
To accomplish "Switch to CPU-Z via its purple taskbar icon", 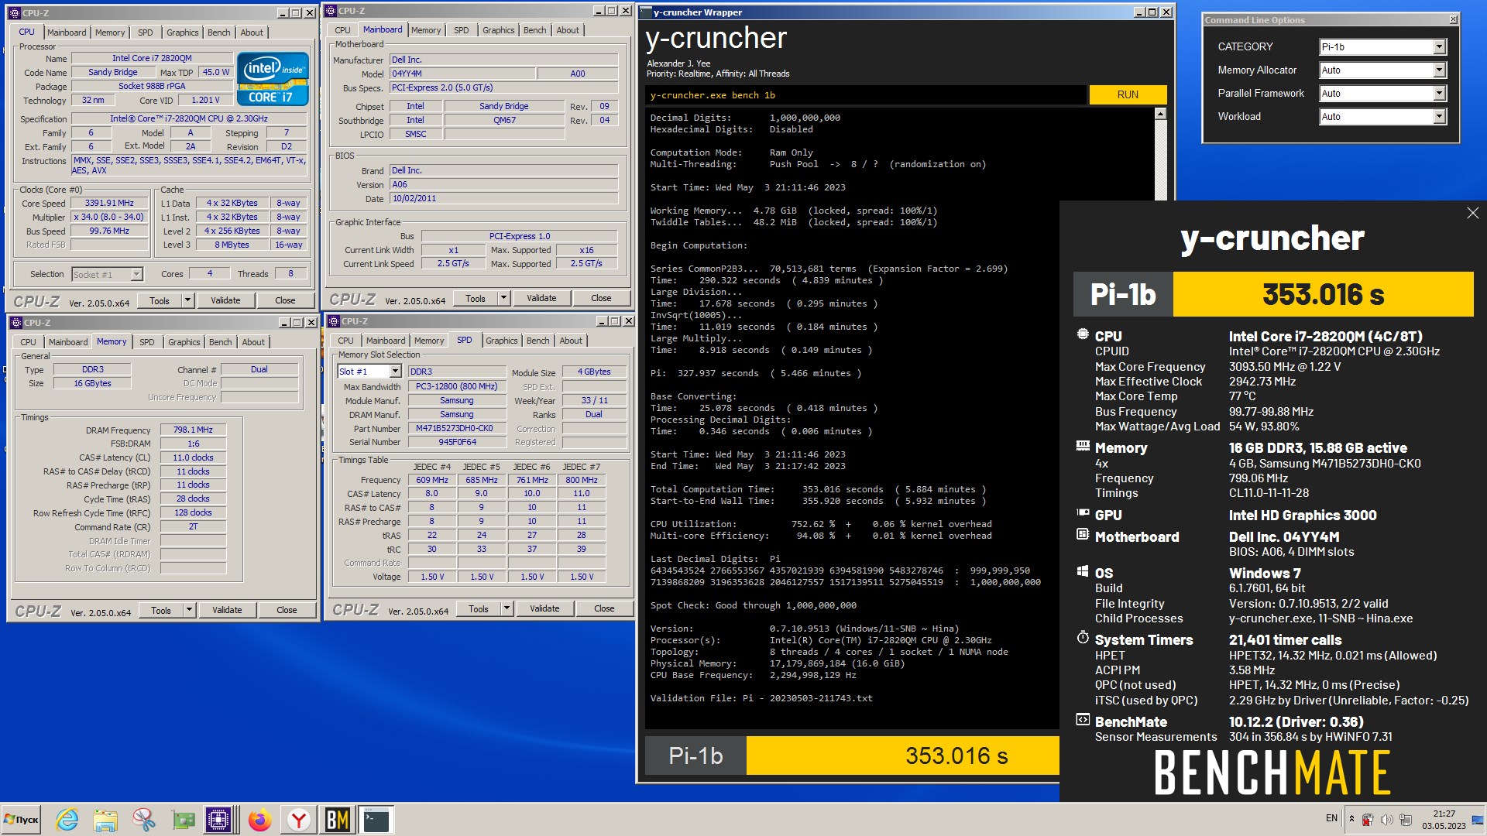I will click(218, 819).
